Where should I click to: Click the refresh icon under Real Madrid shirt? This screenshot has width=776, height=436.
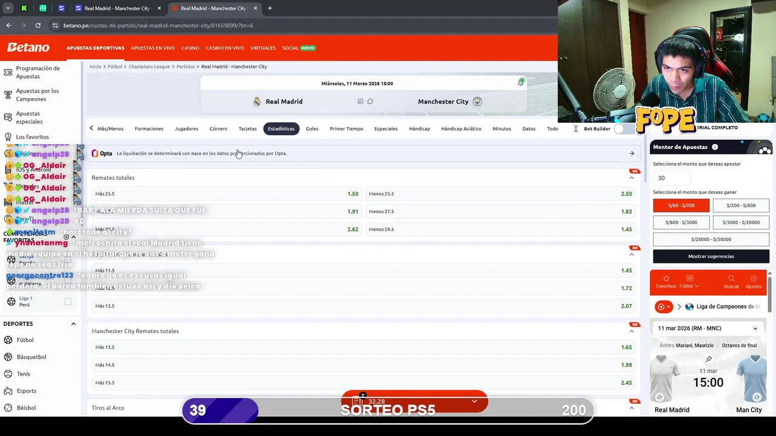(x=660, y=397)
